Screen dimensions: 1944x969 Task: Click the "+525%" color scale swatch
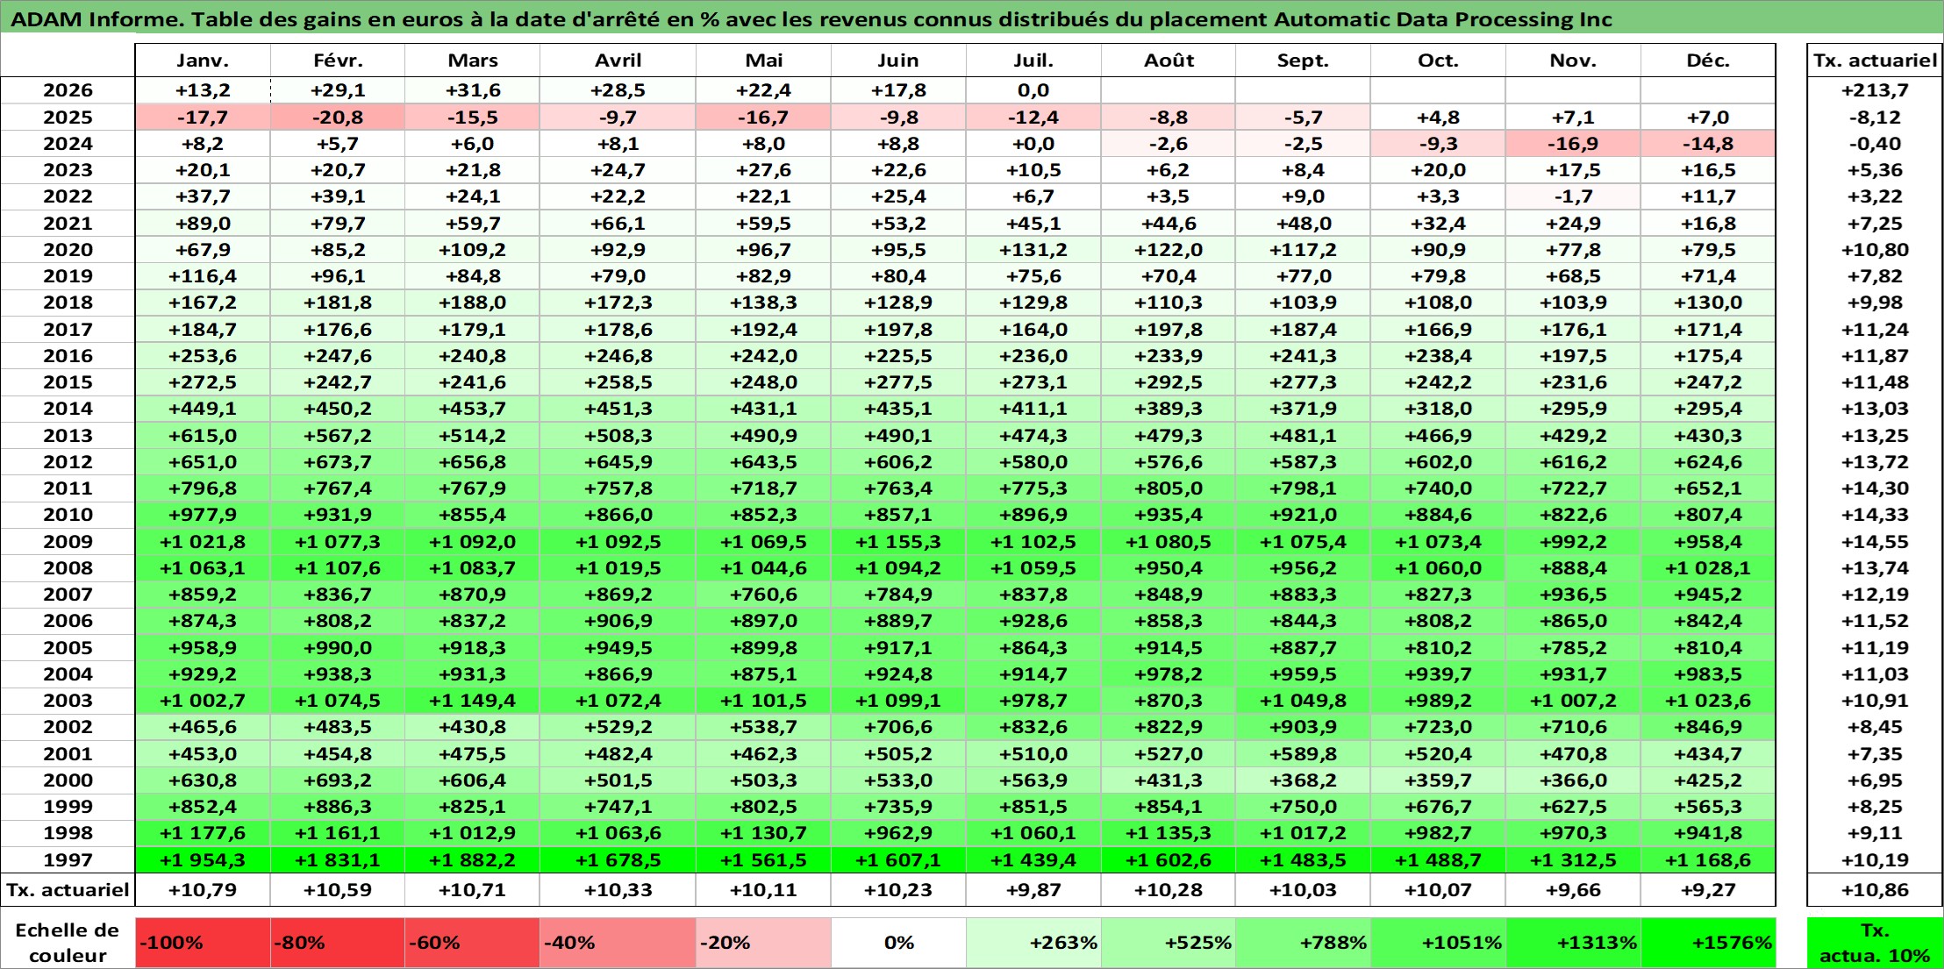1169,943
